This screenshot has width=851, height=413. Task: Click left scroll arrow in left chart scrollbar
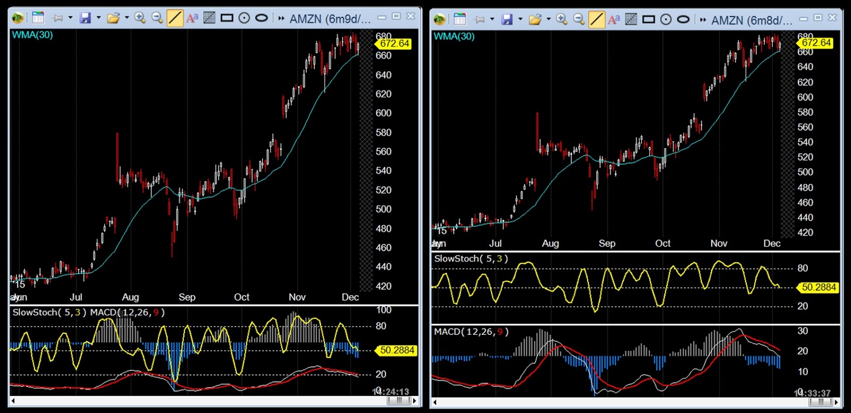tap(13, 401)
